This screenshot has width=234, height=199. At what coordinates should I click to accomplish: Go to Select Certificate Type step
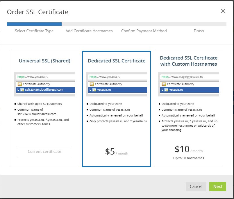point(34,31)
